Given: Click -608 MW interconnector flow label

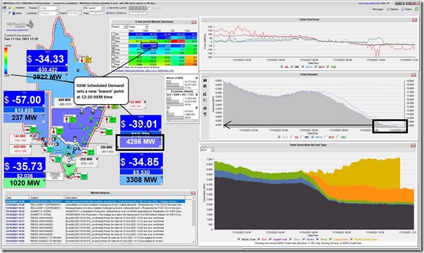Looking at the screenshot, I should click(x=65, y=100).
